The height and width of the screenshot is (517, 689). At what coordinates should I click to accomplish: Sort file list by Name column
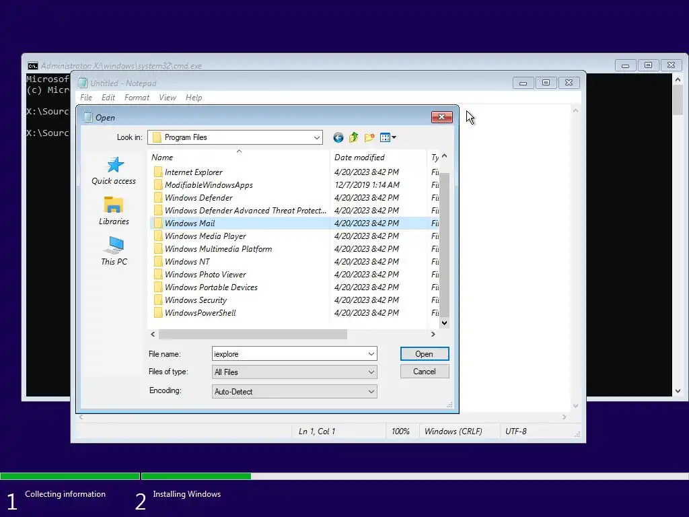pyautogui.click(x=239, y=158)
